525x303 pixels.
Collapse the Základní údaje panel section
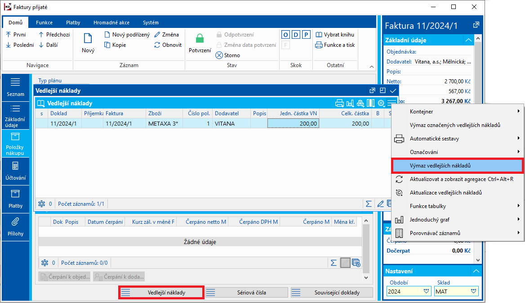(468, 40)
